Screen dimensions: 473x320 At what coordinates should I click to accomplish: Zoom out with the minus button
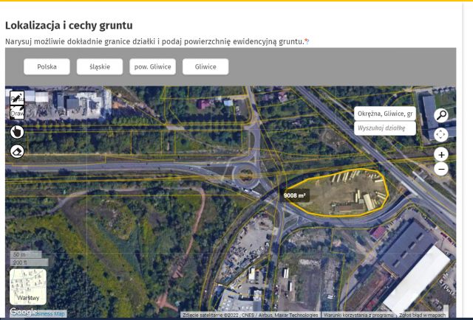441,169
